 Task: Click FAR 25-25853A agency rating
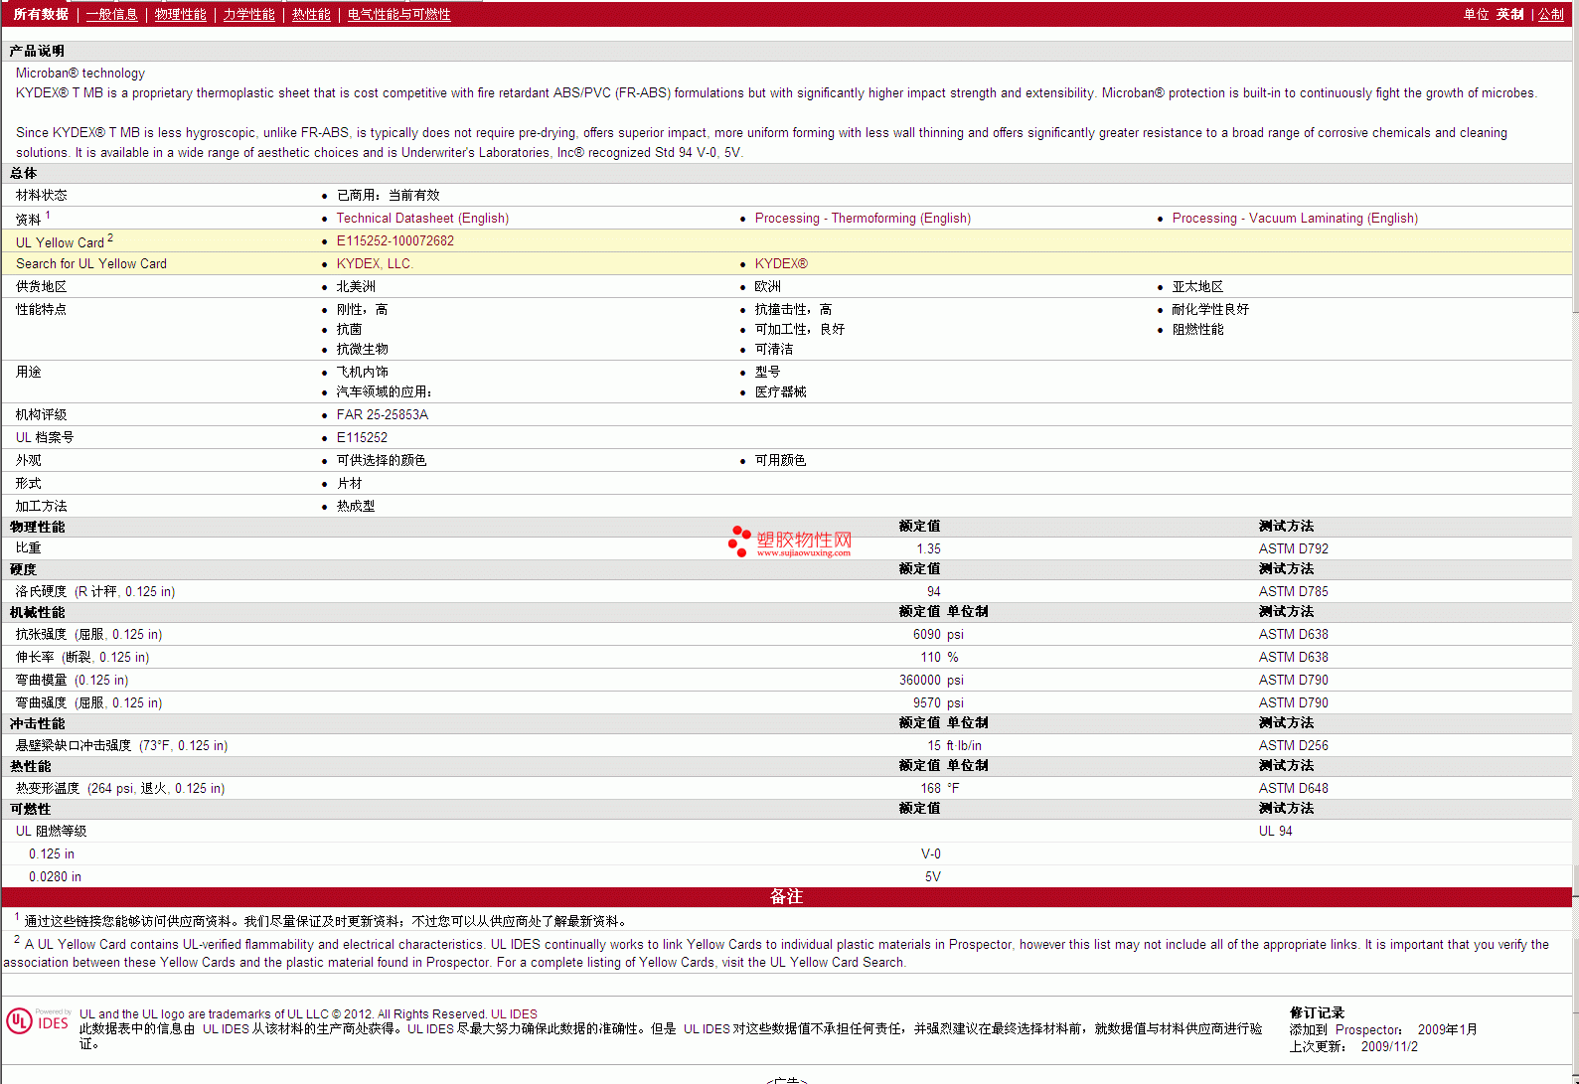point(382,414)
